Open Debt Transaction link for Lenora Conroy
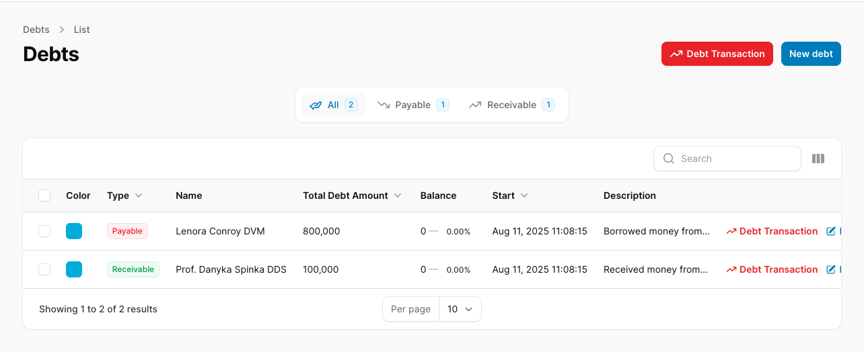 coord(772,231)
